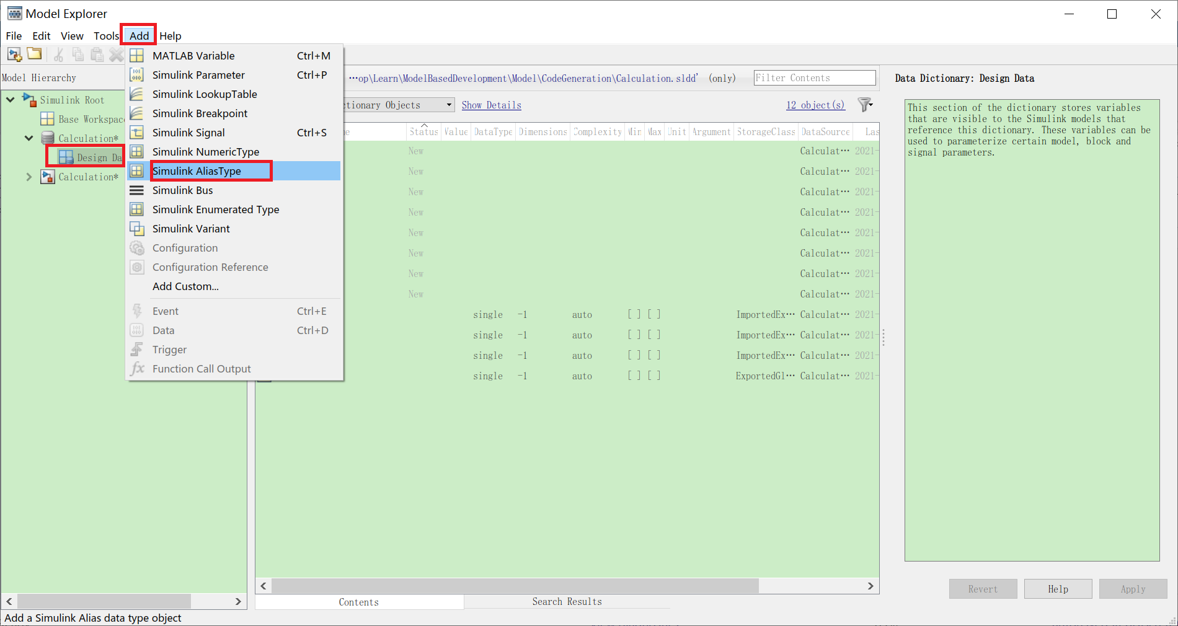1178x626 pixels.
Task: Click the Calculation dictionary database icon
Action: (47, 138)
